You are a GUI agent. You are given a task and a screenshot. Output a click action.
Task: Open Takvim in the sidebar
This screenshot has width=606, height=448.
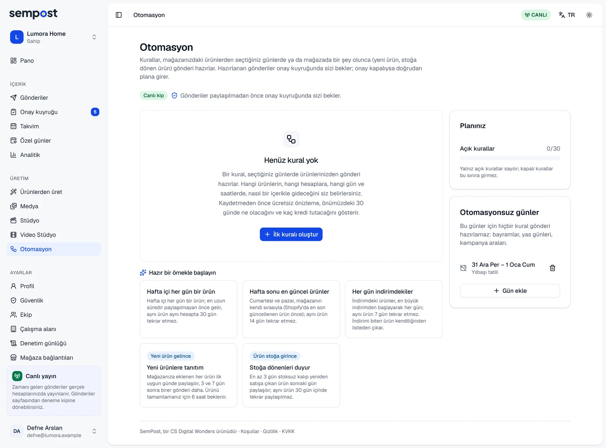54,126
